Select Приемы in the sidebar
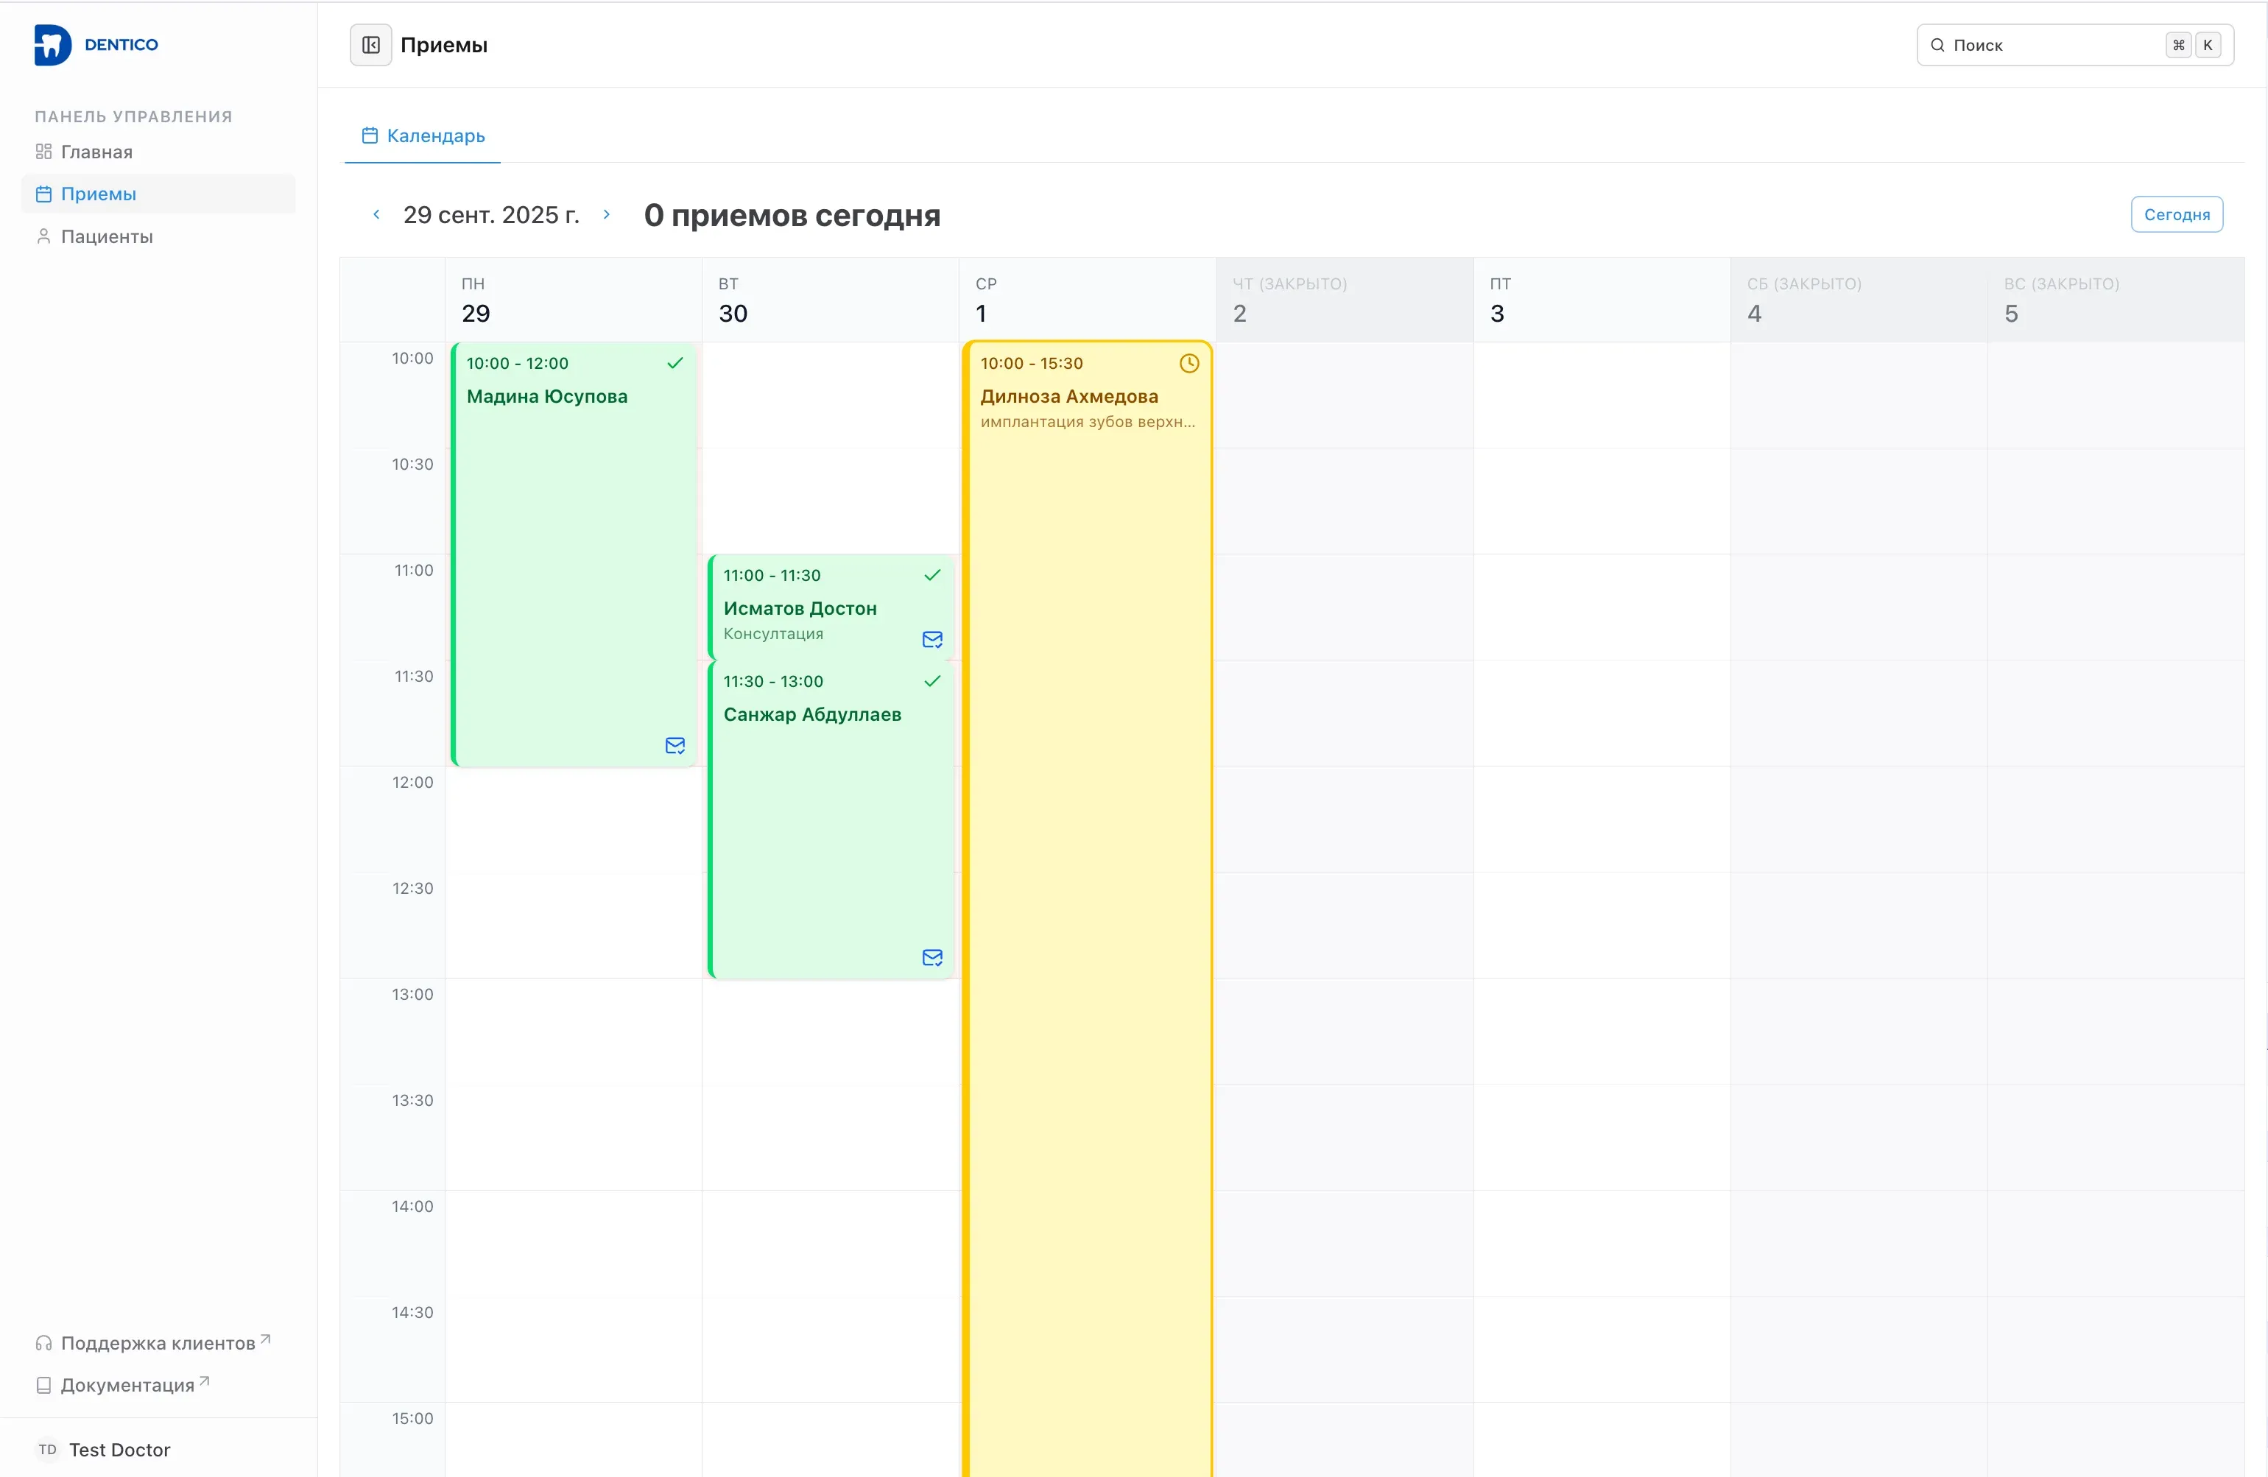The height and width of the screenshot is (1477, 2268). click(x=98, y=194)
